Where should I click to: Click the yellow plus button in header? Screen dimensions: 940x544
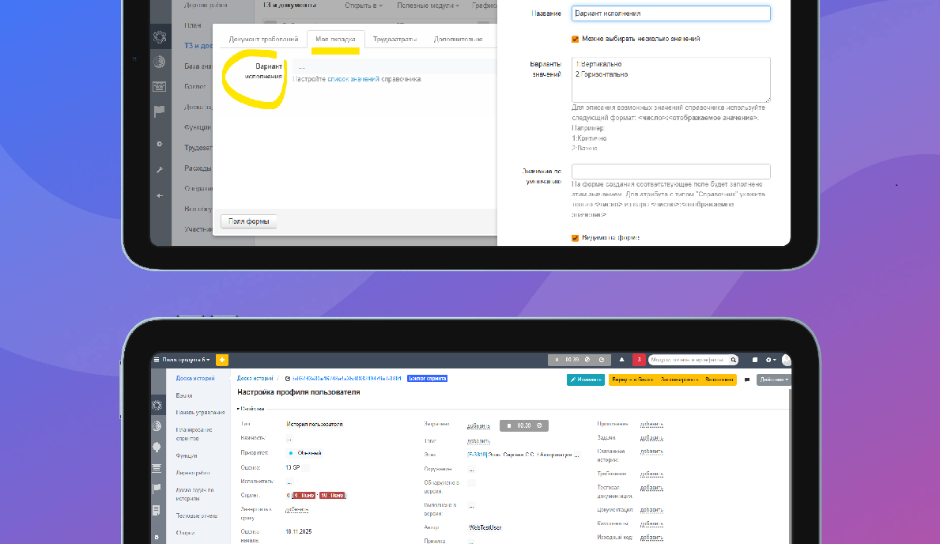221,360
